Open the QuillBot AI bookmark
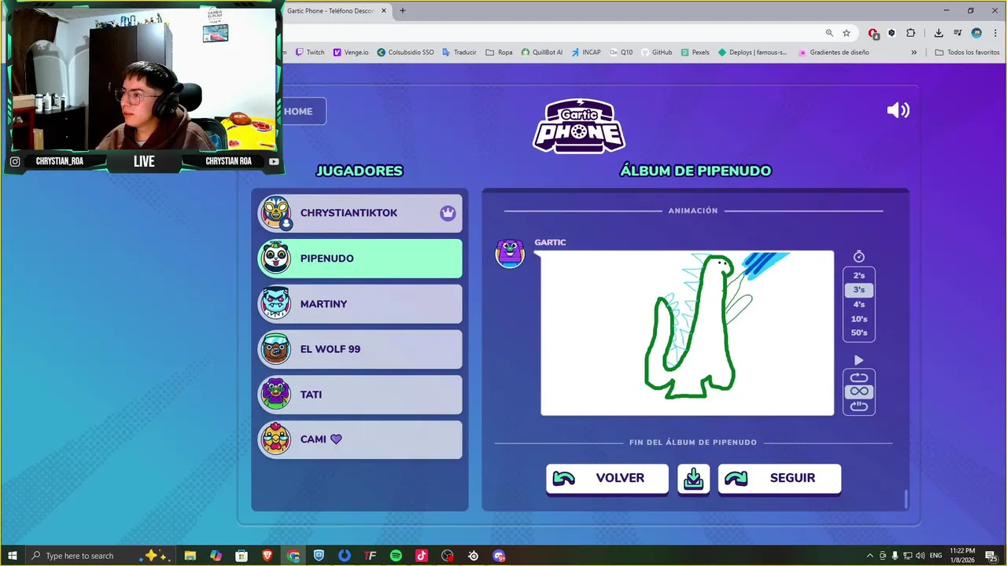 click(542, 53)
